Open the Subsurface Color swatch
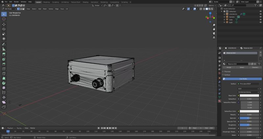Viewport: 263px width, 139px height. click(250, 111)
